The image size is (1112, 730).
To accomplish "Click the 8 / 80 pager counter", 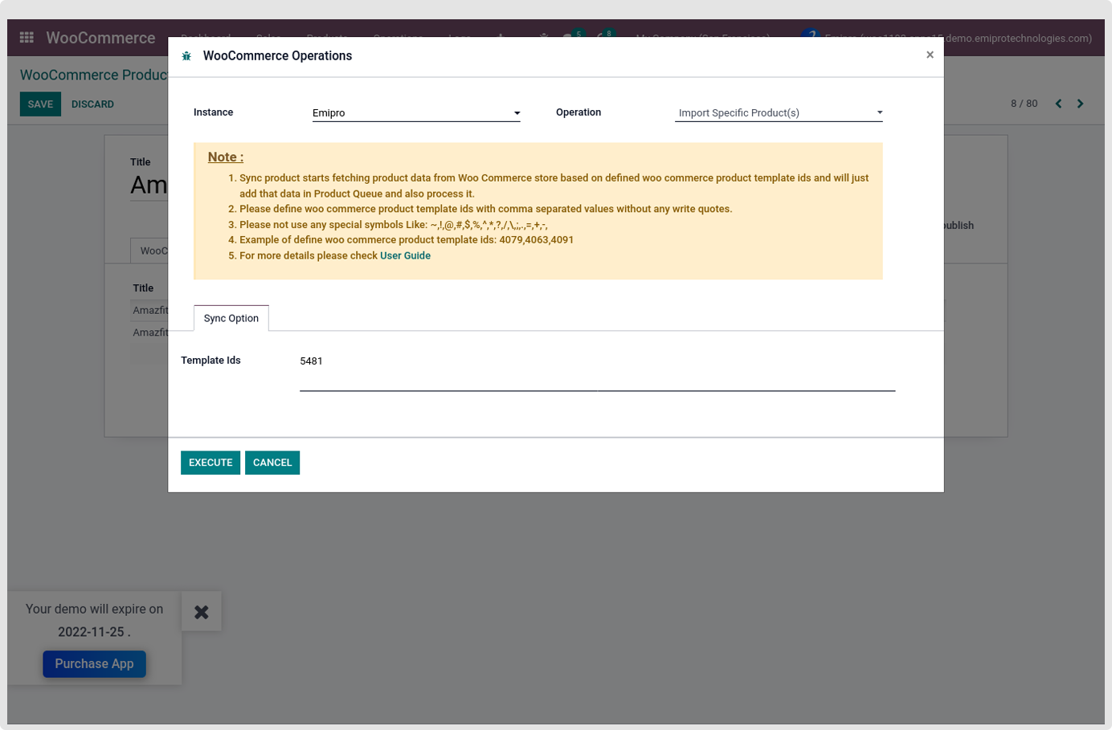I will 1024,104.
